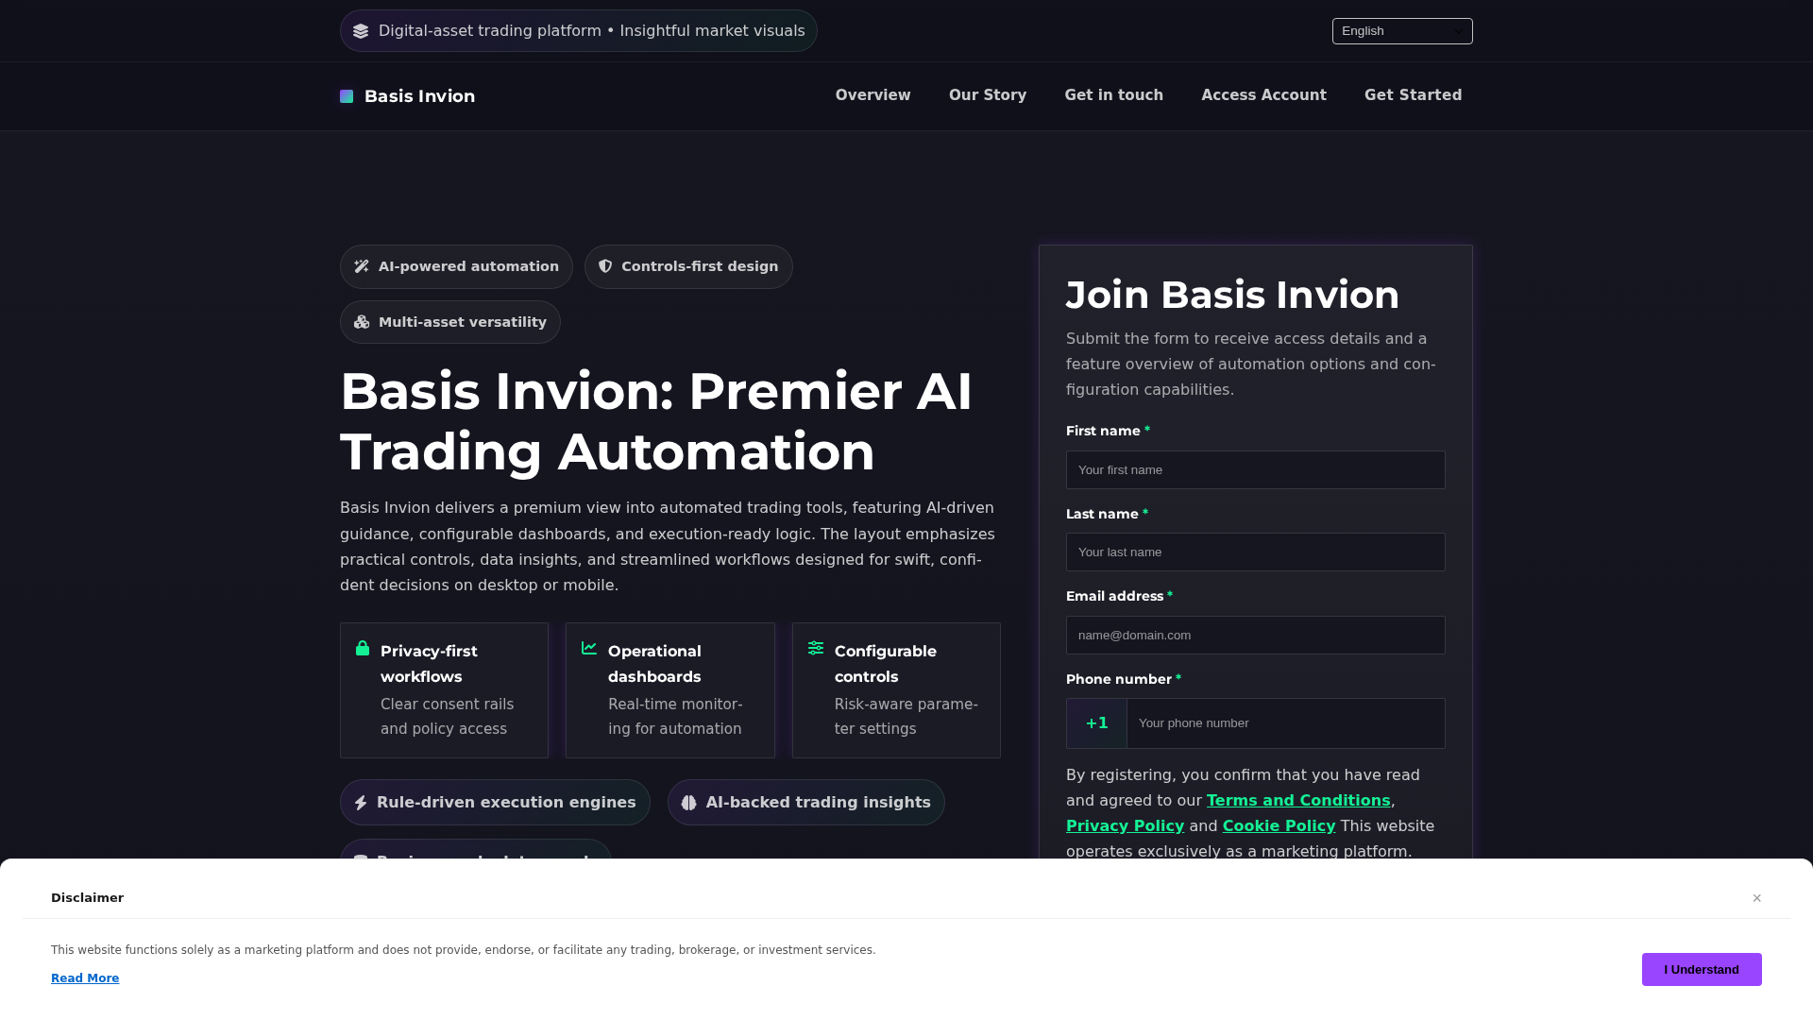Image resolution: width=1813 pixels, height=1020 pixels.
Task: Click the lightning bolt Rule-driven execution icon
Action: (x=361, y=803)
